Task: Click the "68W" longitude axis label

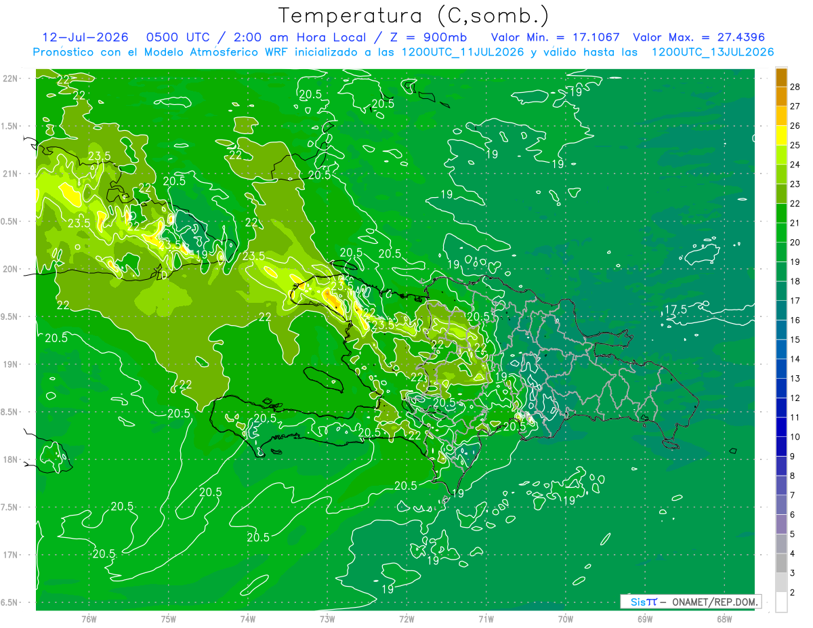Action: coord(724,619)
